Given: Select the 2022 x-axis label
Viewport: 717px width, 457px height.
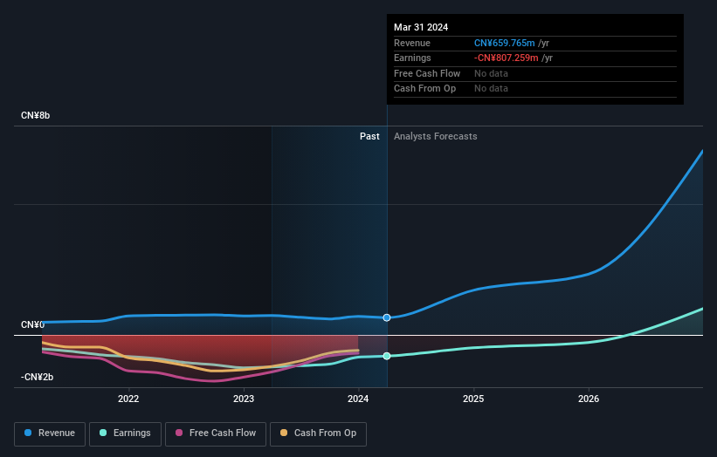Looking at the screenshot, I should 128,399.
